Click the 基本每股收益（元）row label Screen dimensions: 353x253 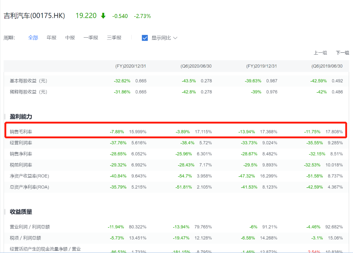(x=28, y=81)
